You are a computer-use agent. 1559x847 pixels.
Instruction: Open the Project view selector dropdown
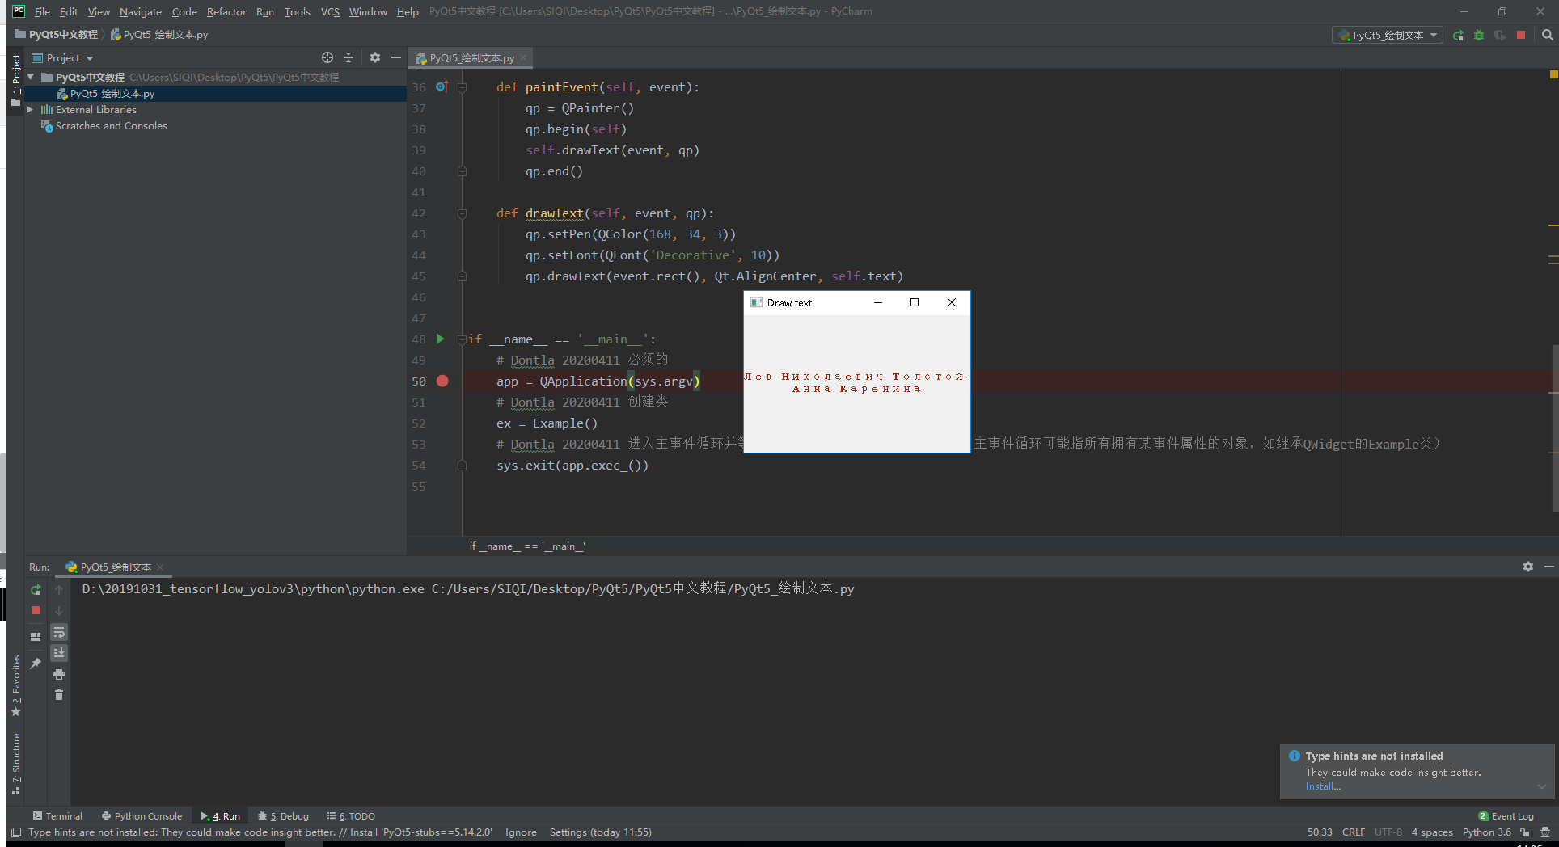[x=89, y=57]
